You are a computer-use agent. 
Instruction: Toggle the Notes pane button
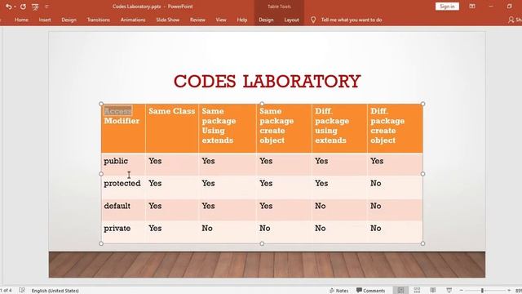click(x=339, y=291)
